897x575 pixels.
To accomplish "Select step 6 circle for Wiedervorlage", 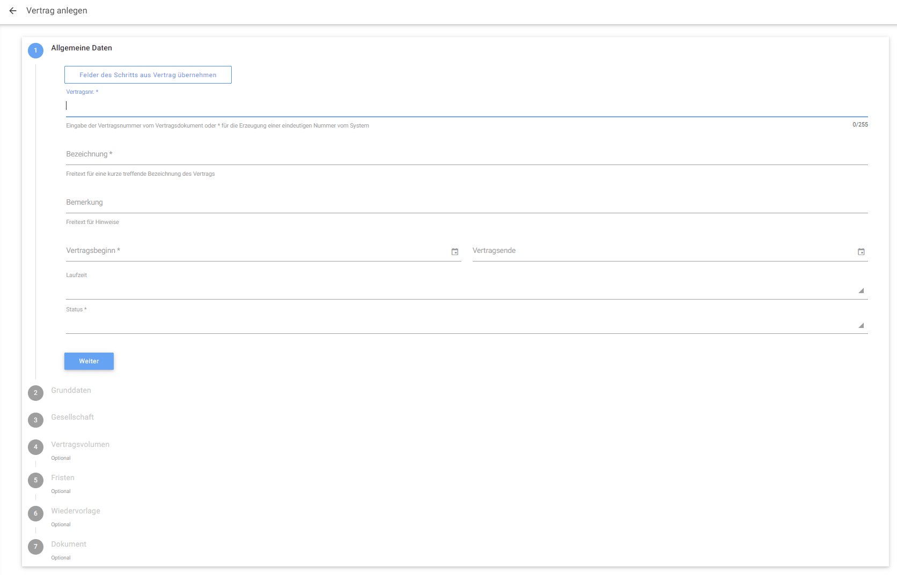I will tap(36, 513).
